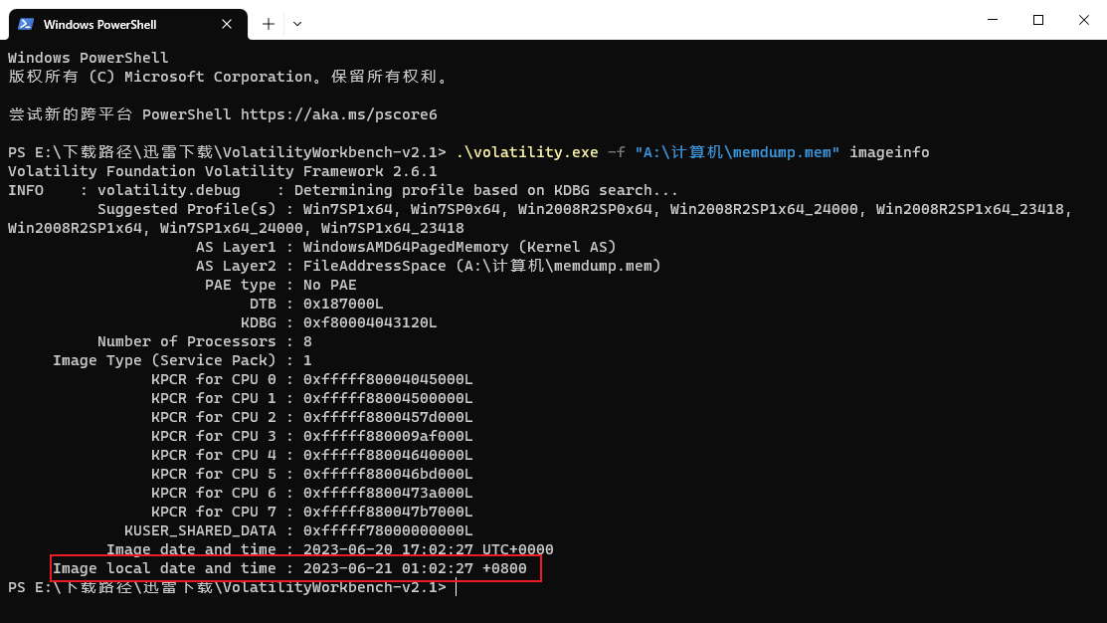Click the highlighted Image local date line
This screenshot has height=623, width=1107.
295,569
